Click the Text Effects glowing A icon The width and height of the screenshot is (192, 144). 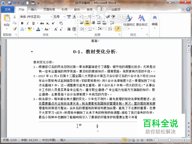pos(22,29)
